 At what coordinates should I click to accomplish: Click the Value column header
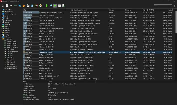click(72, 81)
